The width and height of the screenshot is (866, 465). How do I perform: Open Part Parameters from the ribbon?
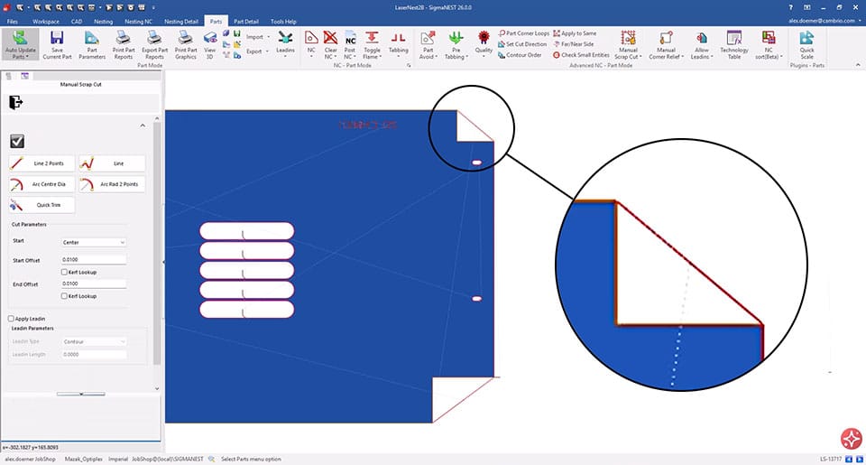coord(92,38)
